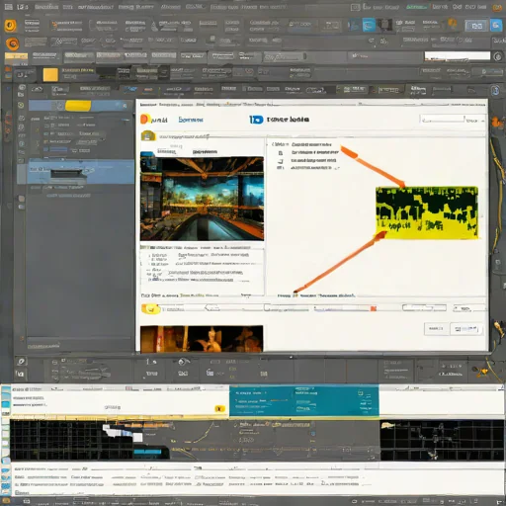Click the yellow-green circle icon in left sidebar
Image resolution: width=506 pixels, height=506 pixels.
pyautogui.click(x=21, y=105)
